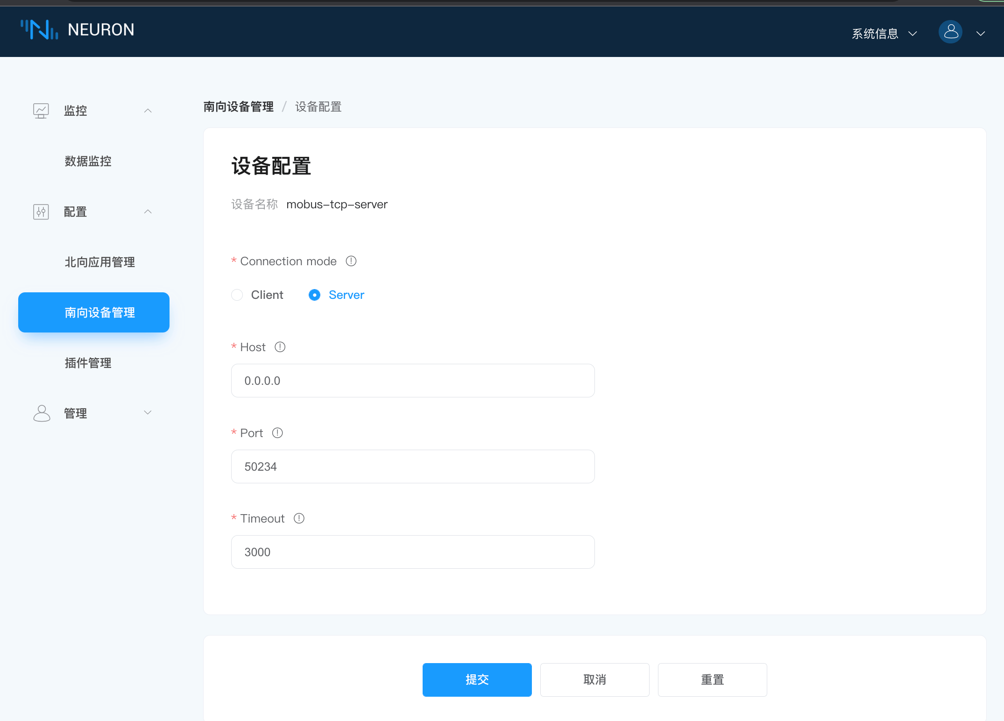Expand the user account dropdown arrow

pyautogui.click(x=981, y=34)
